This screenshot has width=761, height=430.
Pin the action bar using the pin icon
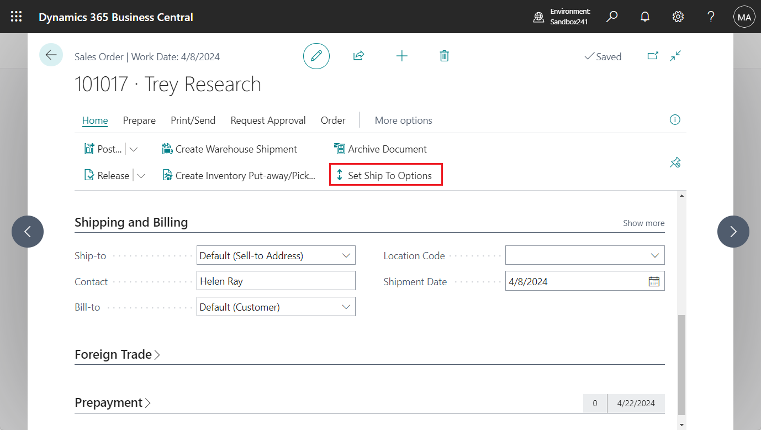click(675, 162)
